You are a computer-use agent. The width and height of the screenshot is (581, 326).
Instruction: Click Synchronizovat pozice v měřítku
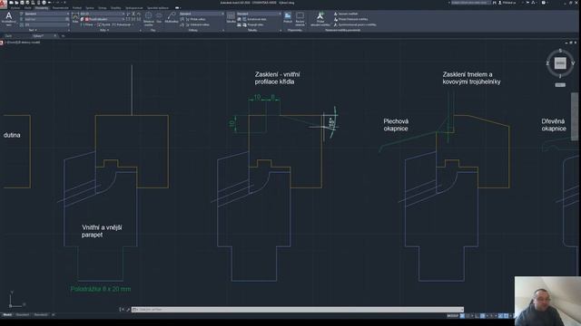(355, 24)
